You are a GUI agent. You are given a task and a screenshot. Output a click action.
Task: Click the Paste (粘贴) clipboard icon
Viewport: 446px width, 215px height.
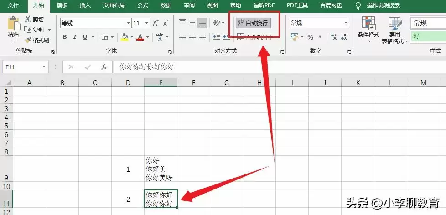(13, 24)
